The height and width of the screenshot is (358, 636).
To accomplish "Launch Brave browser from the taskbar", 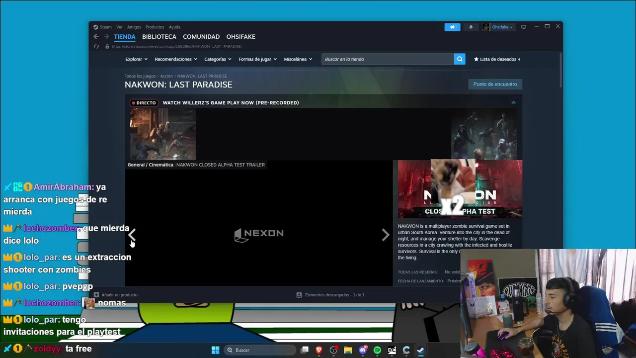I will click(x=319, y=350).
